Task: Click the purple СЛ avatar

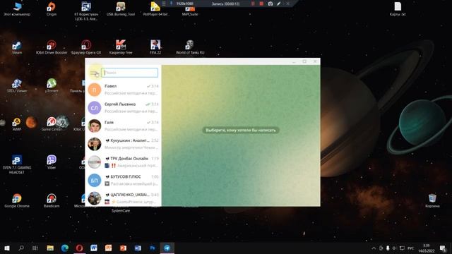Action: click(x=94, y=108)
